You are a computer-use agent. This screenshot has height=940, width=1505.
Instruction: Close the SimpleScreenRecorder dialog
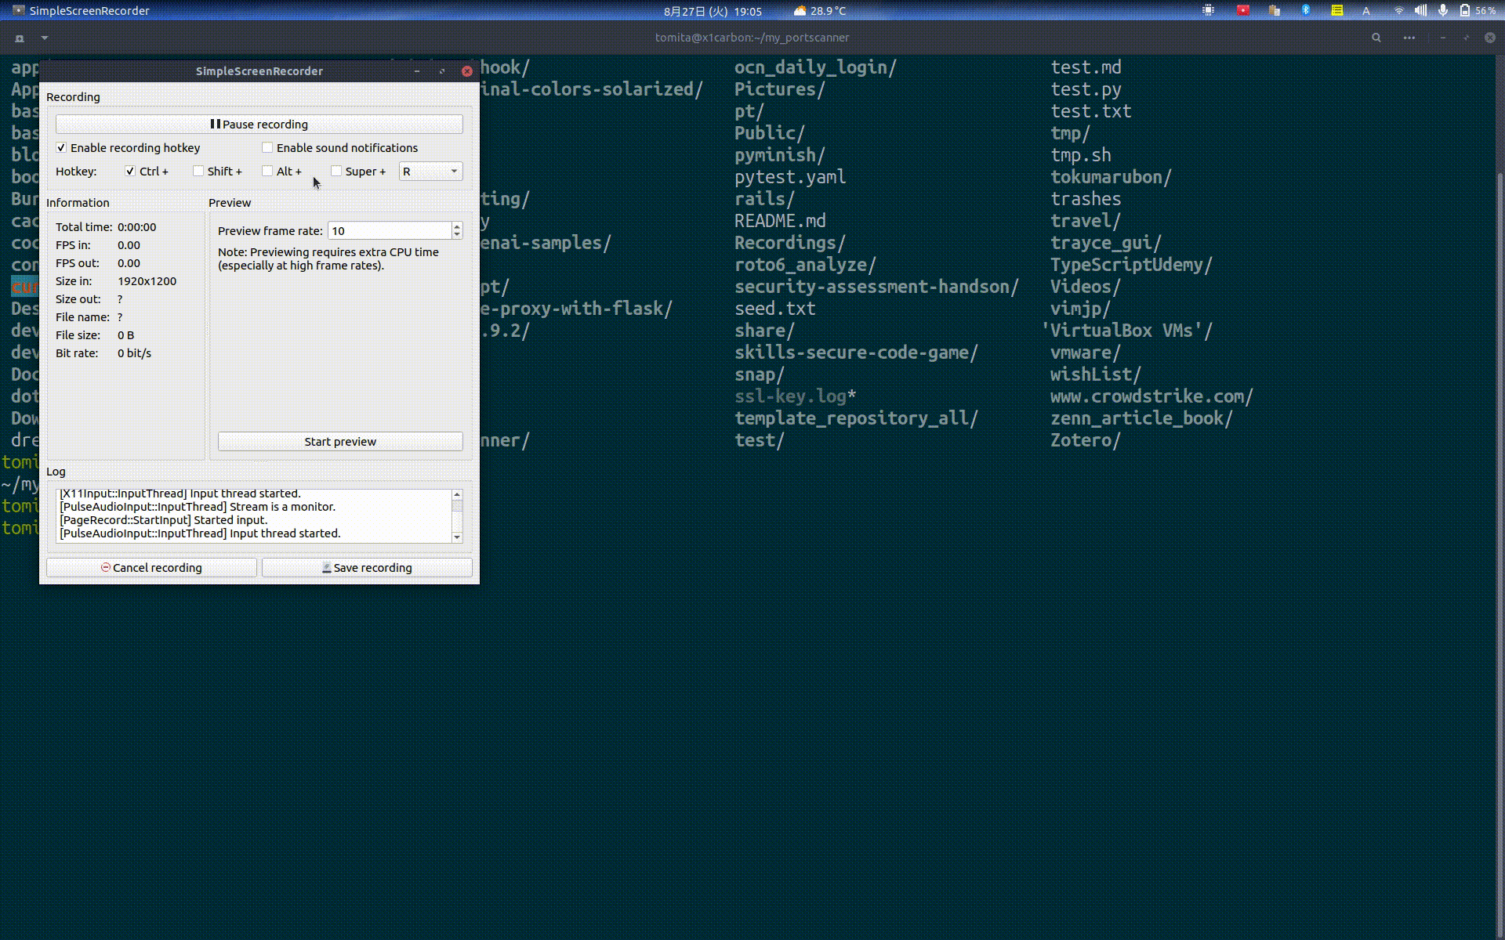tap(467, 70)
